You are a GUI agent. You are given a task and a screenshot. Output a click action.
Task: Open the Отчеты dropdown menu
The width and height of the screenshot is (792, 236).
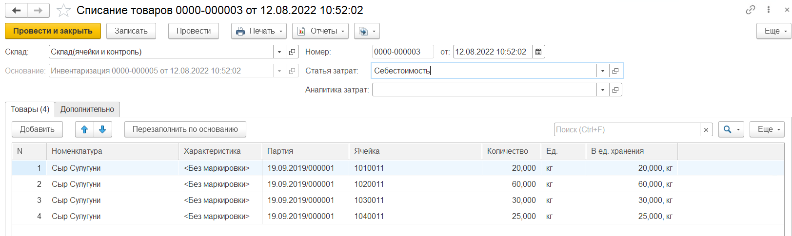click(x=320, y=31)
